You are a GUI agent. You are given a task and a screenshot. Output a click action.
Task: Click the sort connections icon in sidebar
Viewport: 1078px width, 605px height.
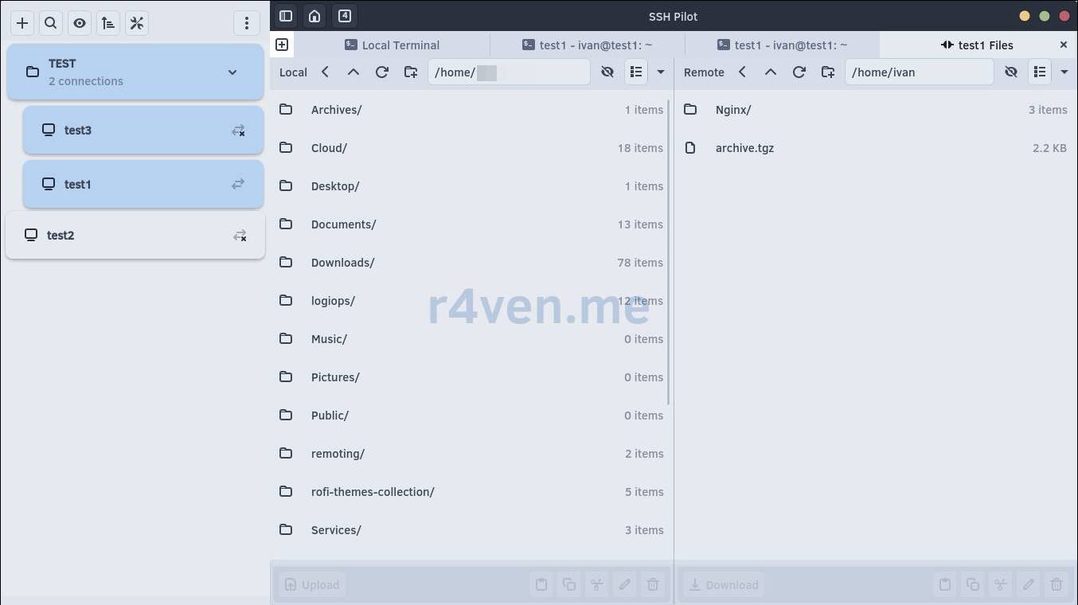coord(108,23)
